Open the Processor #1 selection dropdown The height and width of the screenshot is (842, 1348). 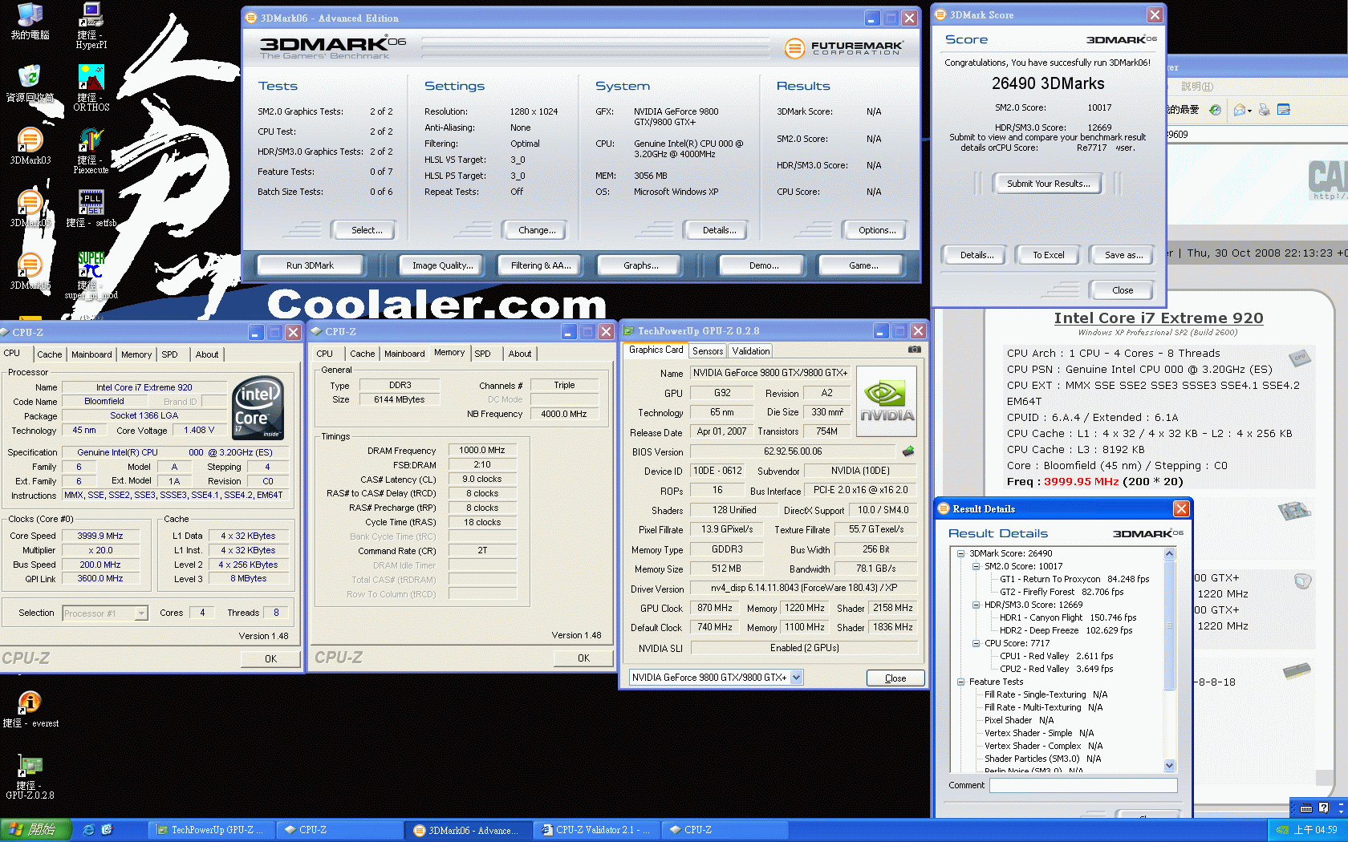tap(141, 613)
